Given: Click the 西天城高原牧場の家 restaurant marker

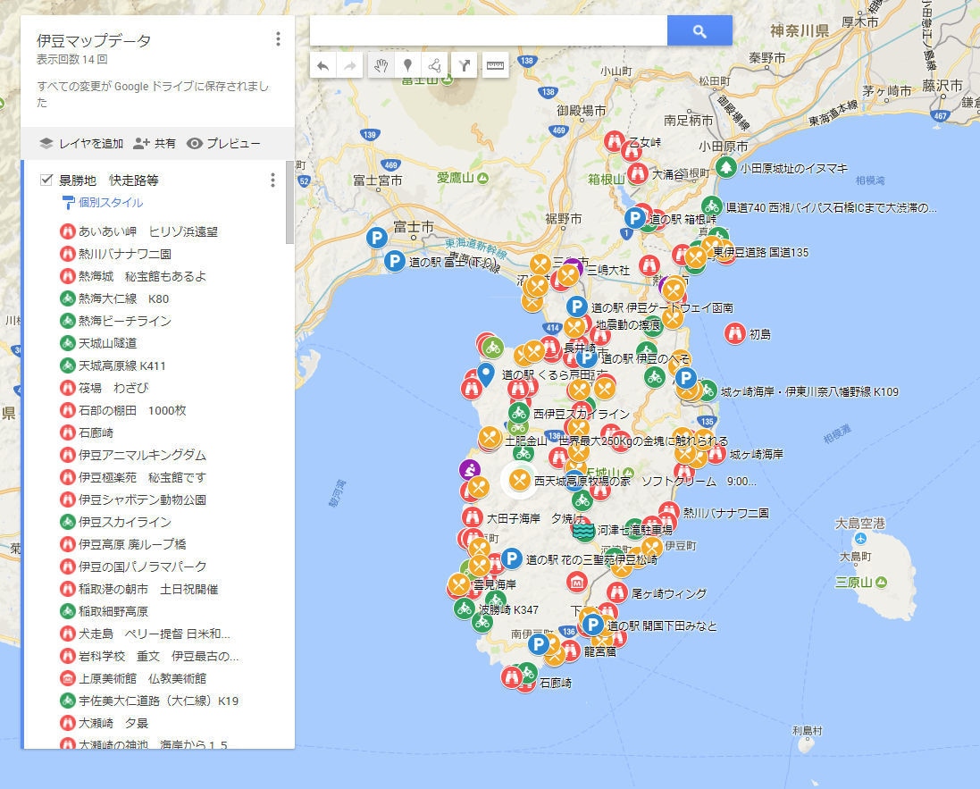Looking at the screenshot, I should [x=519, y=480].
